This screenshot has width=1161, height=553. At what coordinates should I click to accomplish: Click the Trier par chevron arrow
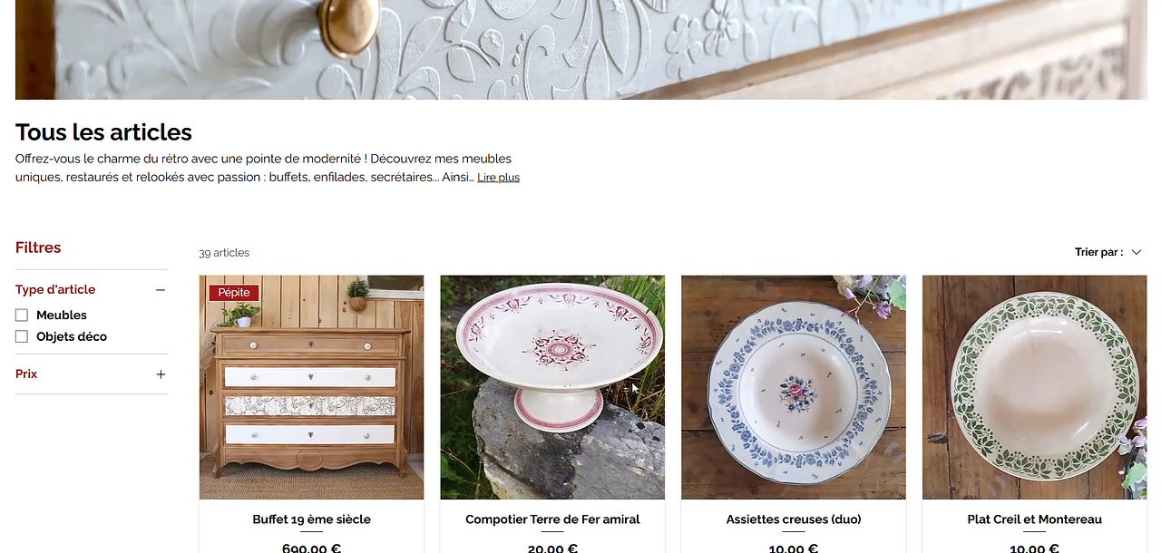(1137, 253)
